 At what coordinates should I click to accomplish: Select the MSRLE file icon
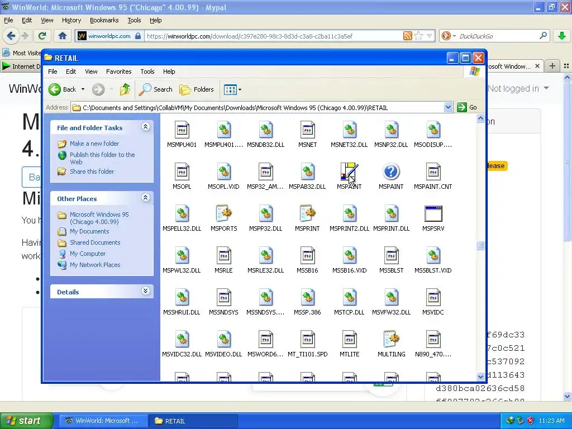pyautogui.click(x=223, y=255)
